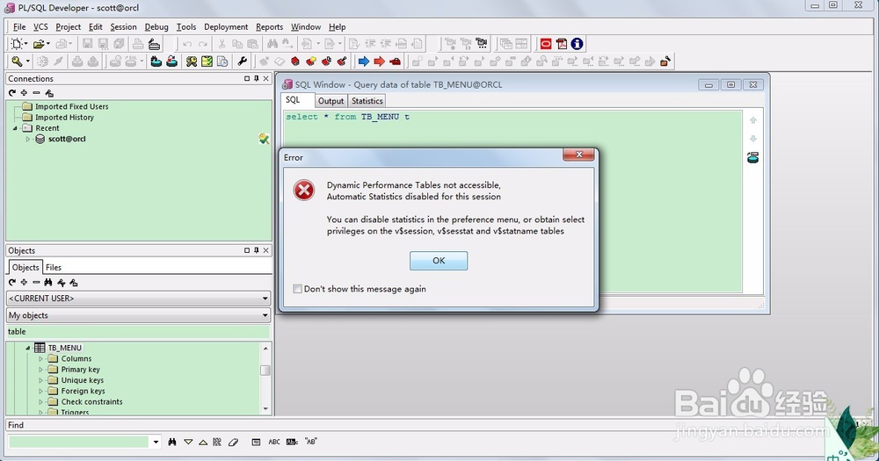This screenshot has width=879, height=461.
Task: Expand the Foreign keys folder
Action: (x=40, y=391)
